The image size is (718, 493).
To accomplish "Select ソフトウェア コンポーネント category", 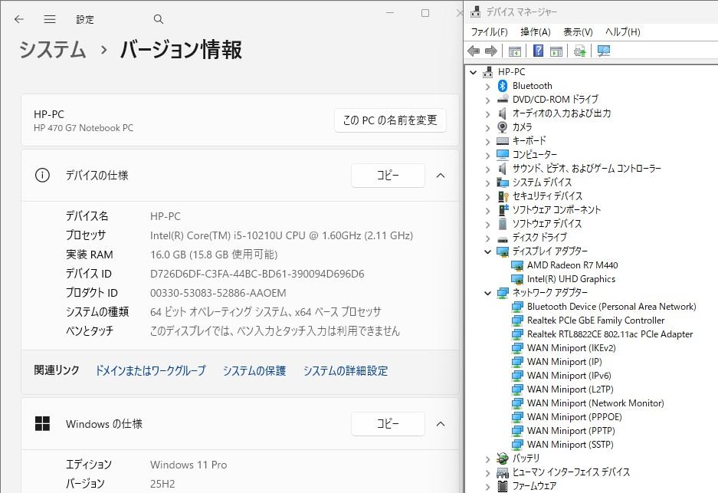I will (x=556, y=209).
